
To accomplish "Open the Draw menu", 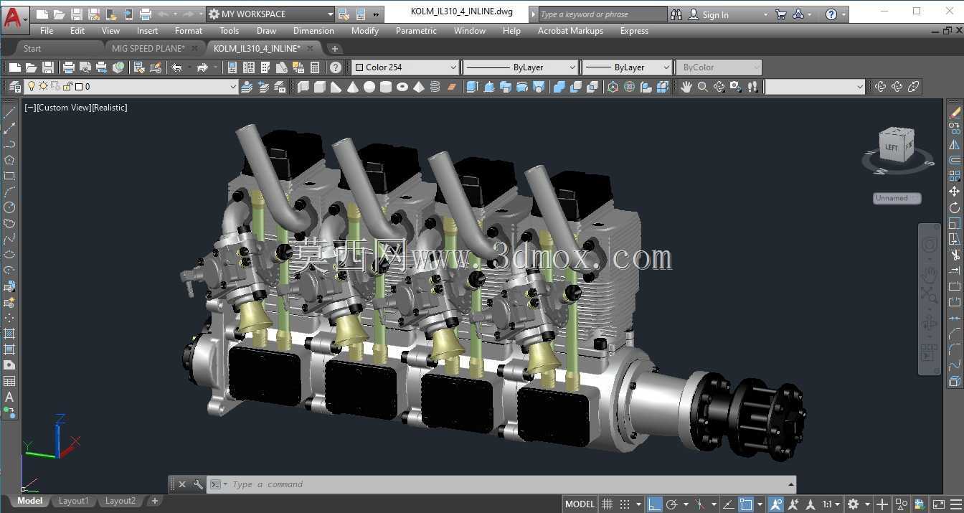I will (266, 31).
